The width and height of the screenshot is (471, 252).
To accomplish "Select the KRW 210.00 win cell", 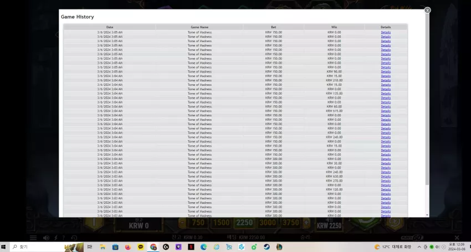I will pyautogui.click(x=334, y=80).
